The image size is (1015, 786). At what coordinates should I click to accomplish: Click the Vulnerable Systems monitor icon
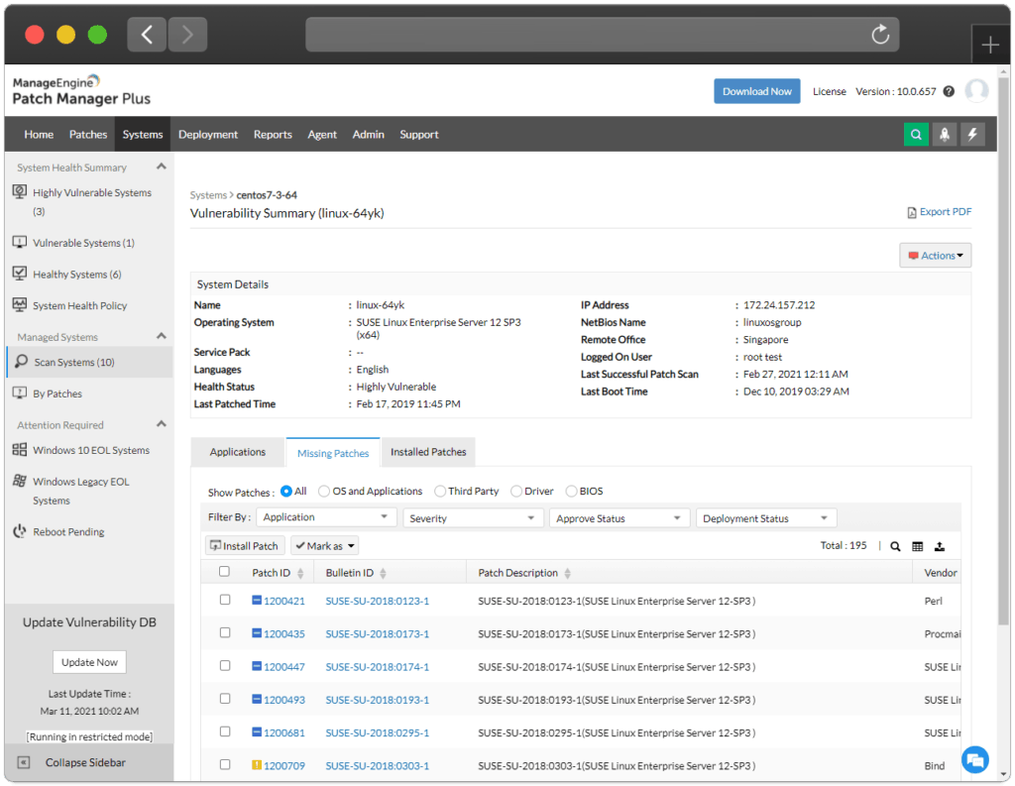click(x=20, y=242)
